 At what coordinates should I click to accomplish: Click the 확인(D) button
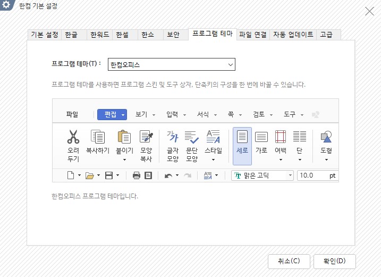click(x=335, y=261)
